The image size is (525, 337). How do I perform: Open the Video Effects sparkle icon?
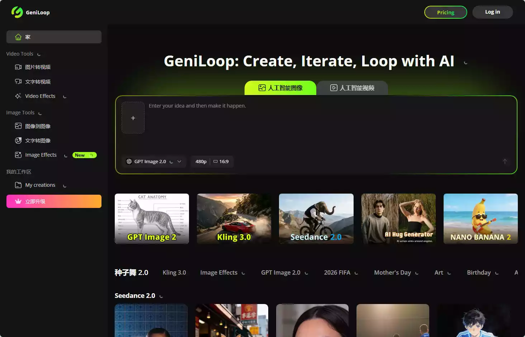click(x=18, y=96)
